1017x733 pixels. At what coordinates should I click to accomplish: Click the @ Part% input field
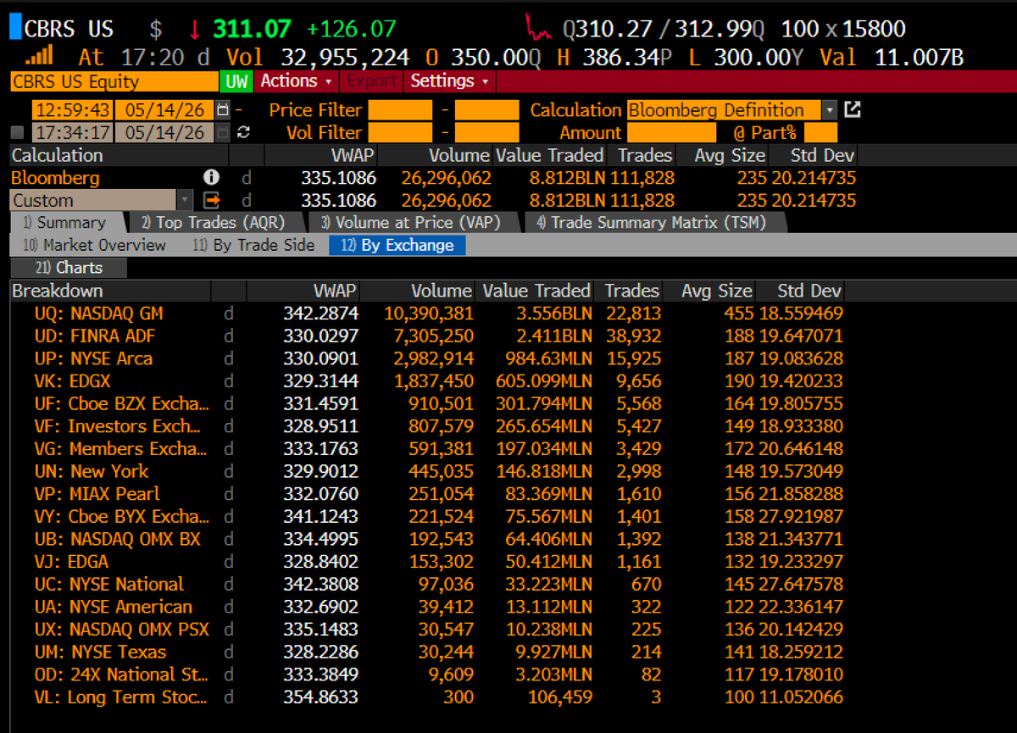(820, 133)
